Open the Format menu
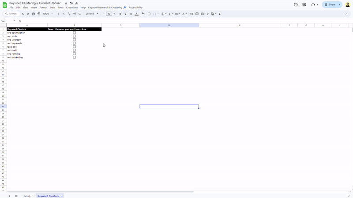Viewport: 353px width, 198px height. coord(43,8)
